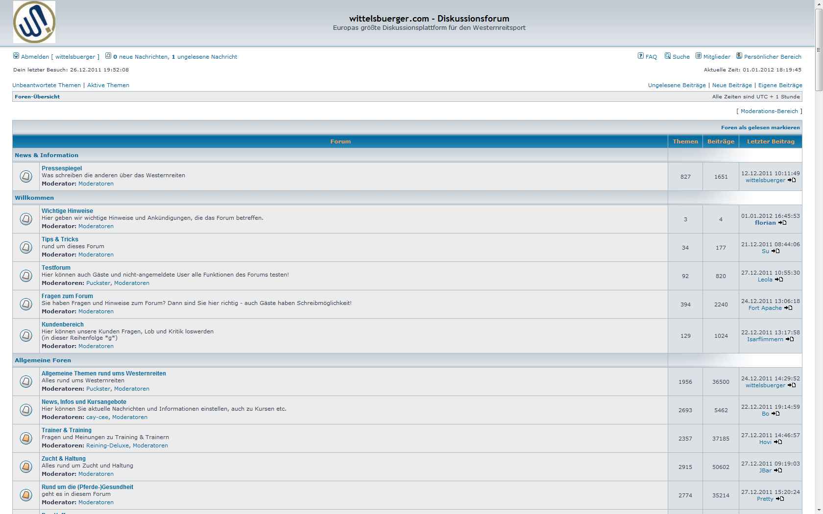
Task: Open the Tips & Tricks forum
Action: (60, 239)
